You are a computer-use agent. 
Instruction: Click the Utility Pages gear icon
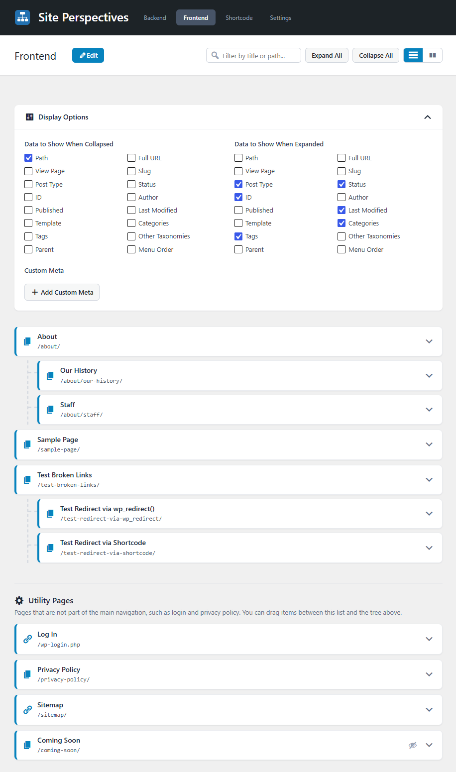[19, 600]
